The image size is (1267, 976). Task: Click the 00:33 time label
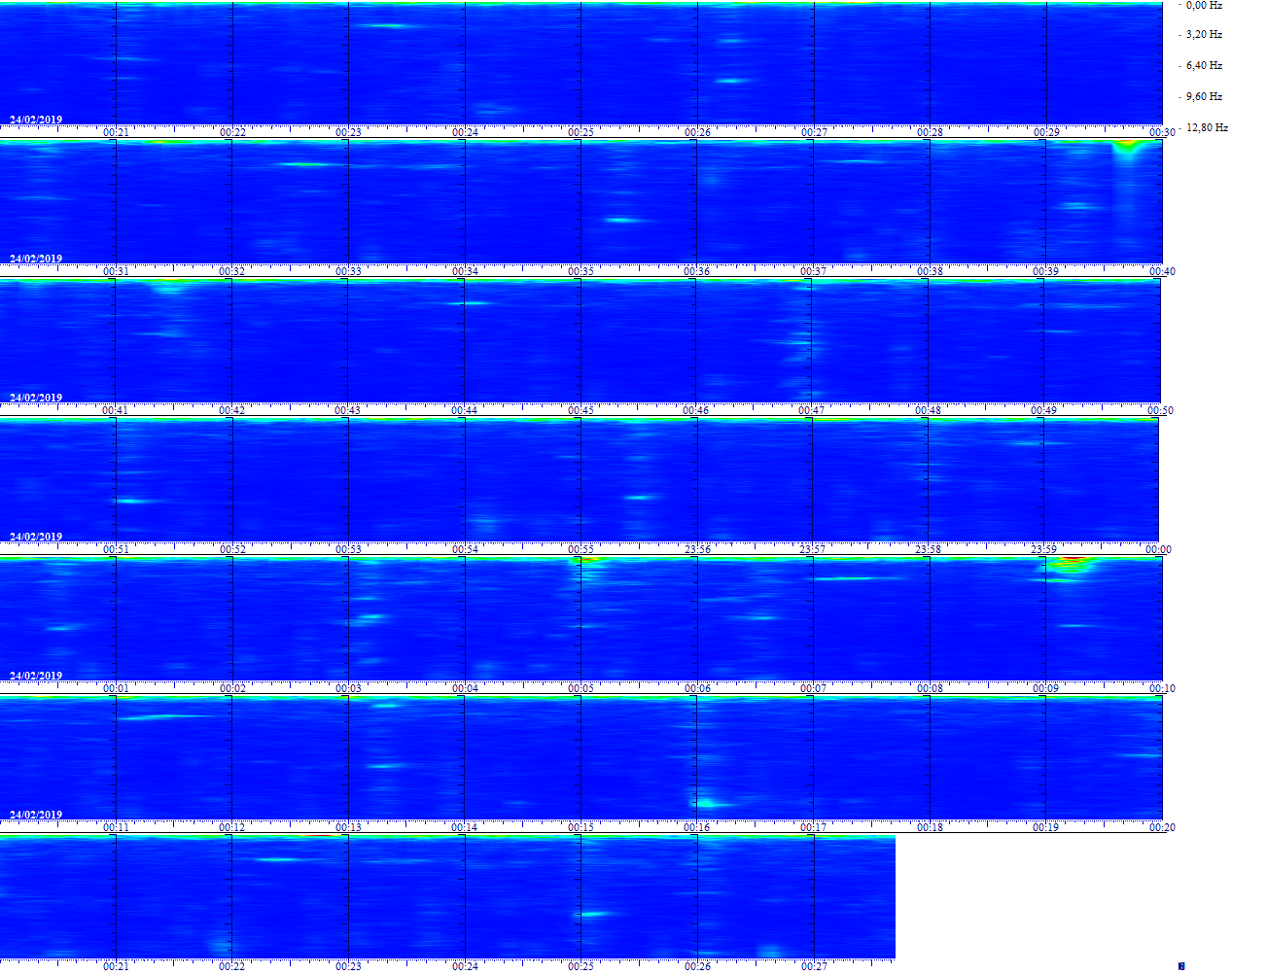348,271
